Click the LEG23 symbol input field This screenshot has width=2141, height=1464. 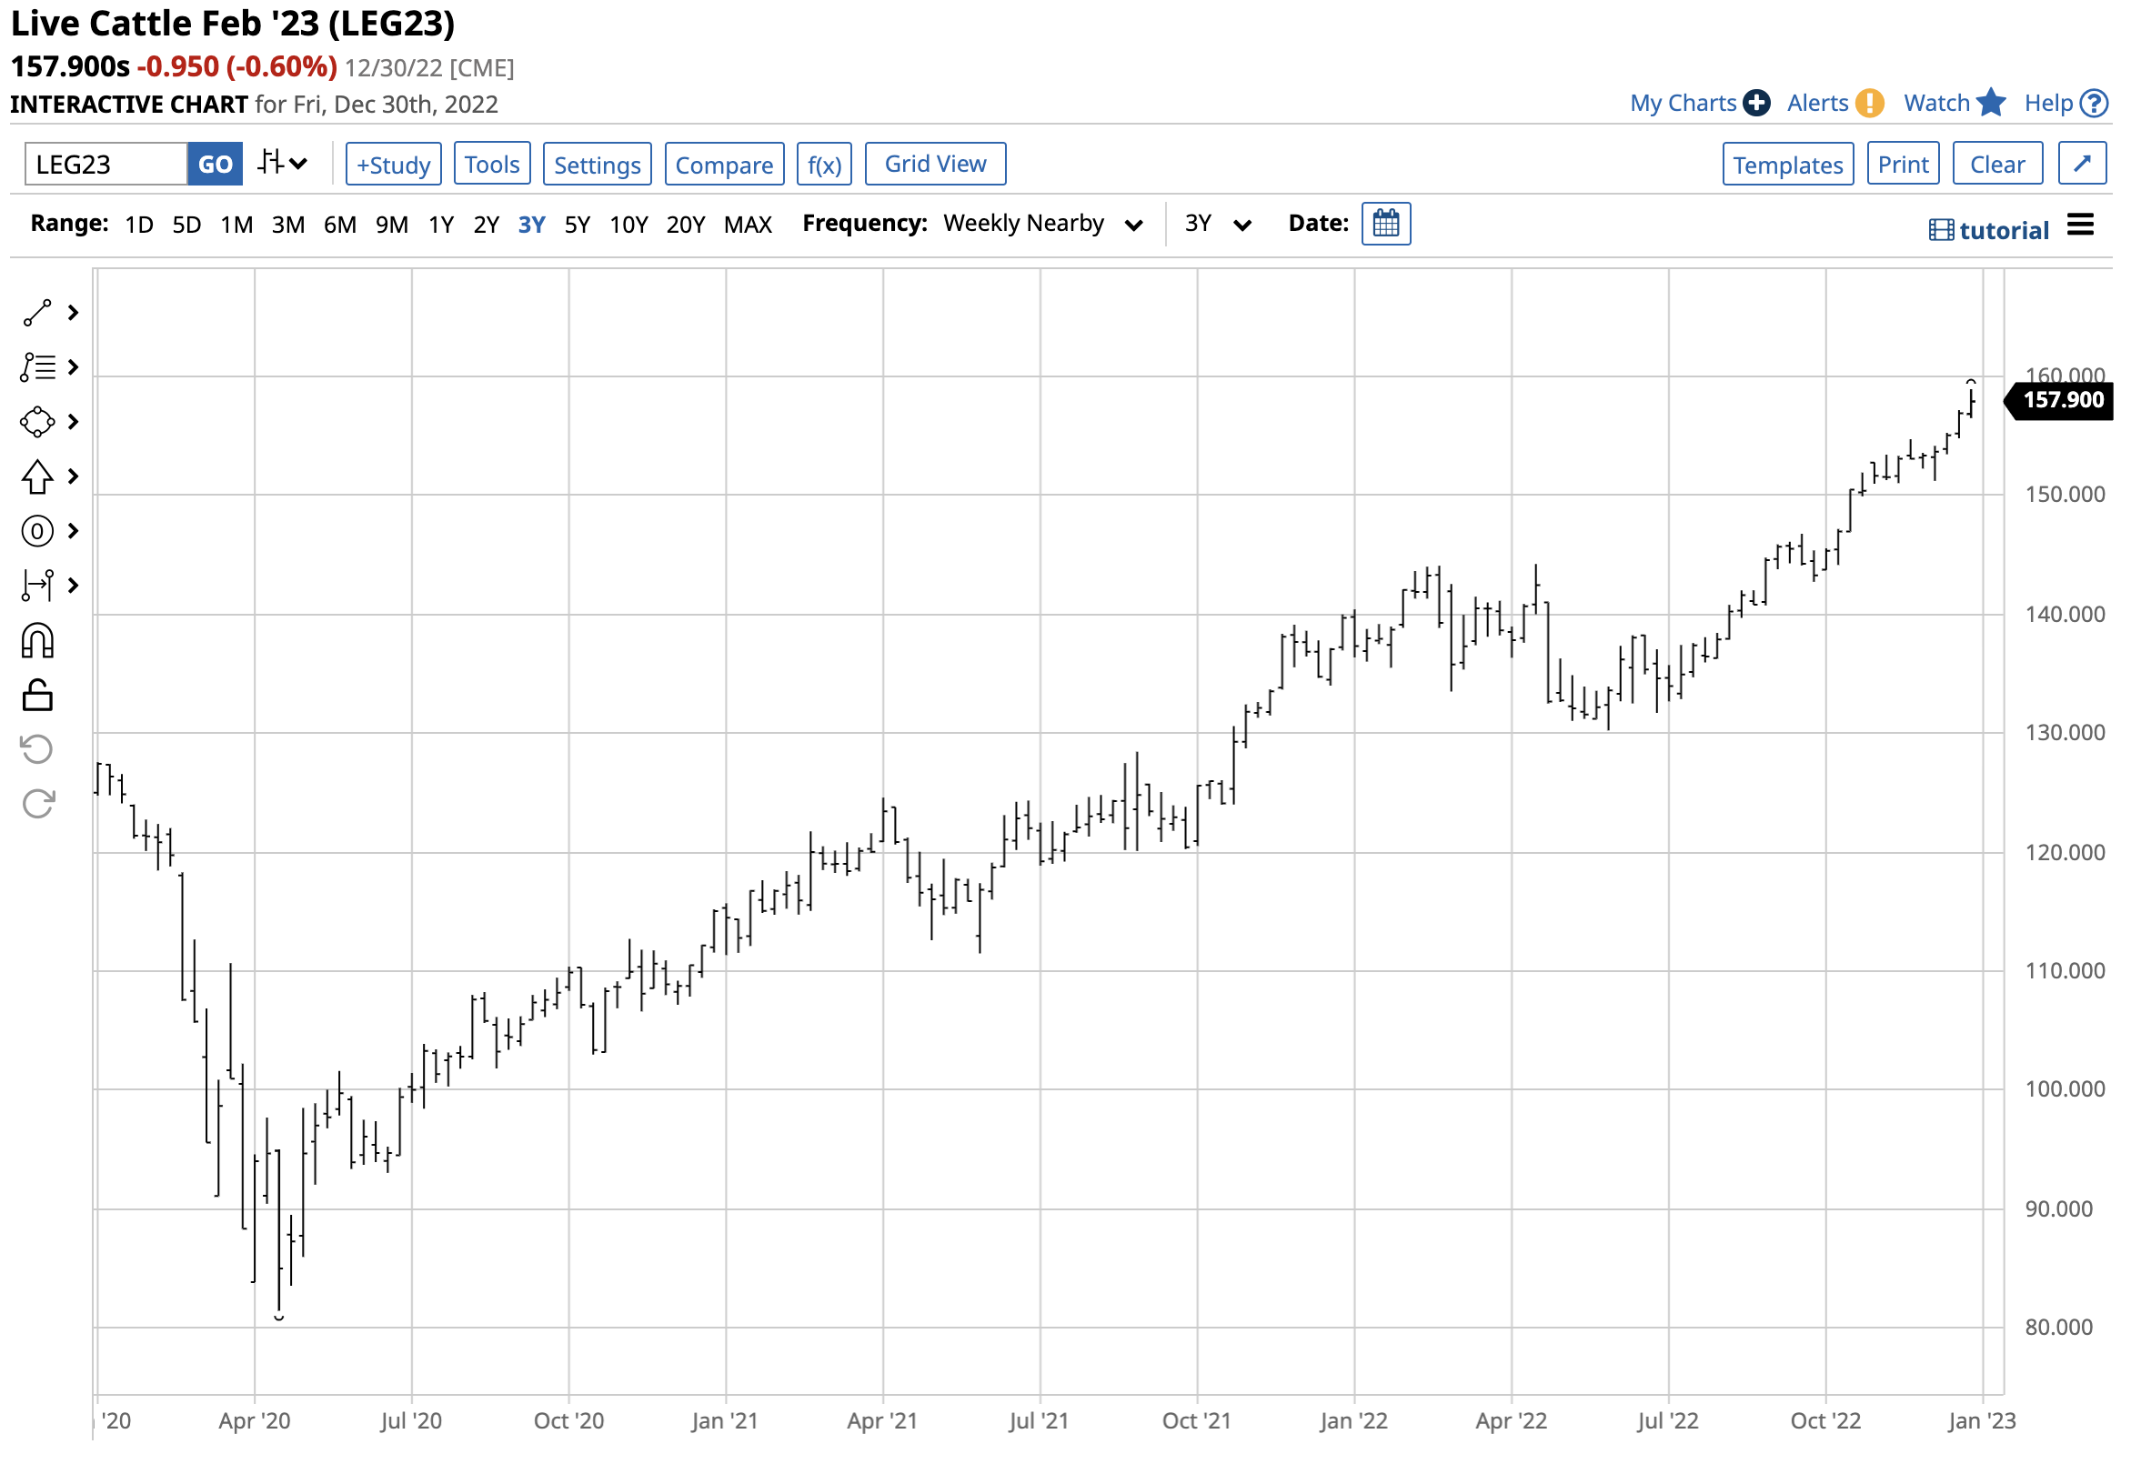point(106,165)
